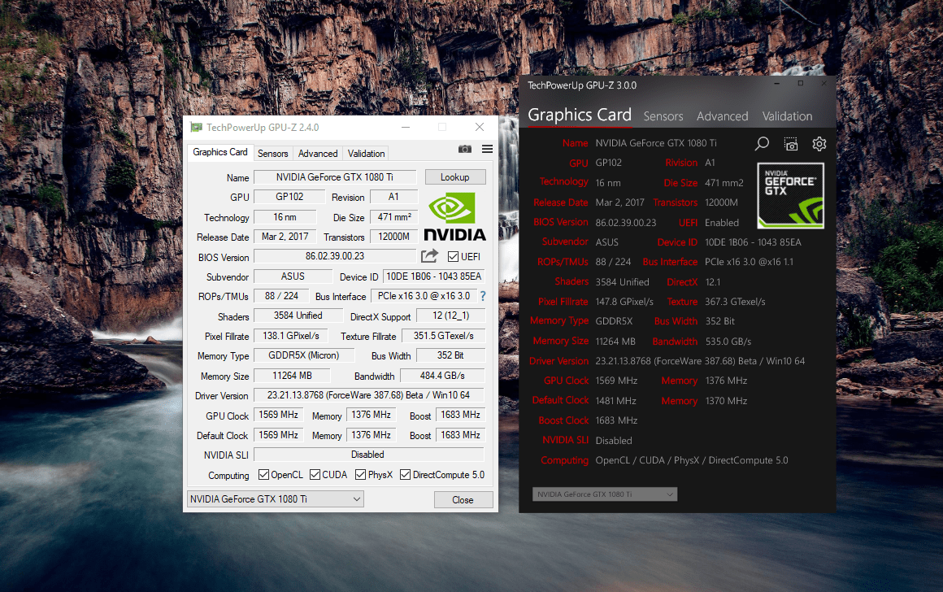Open the GPU selector dropdown in GPU-Z 3.0.0

604,494
